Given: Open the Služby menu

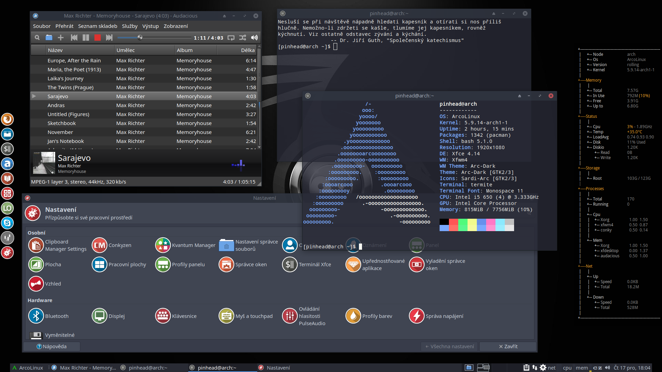Looking at the screenshot, I should pyautogui.click(x=130, y=26).
